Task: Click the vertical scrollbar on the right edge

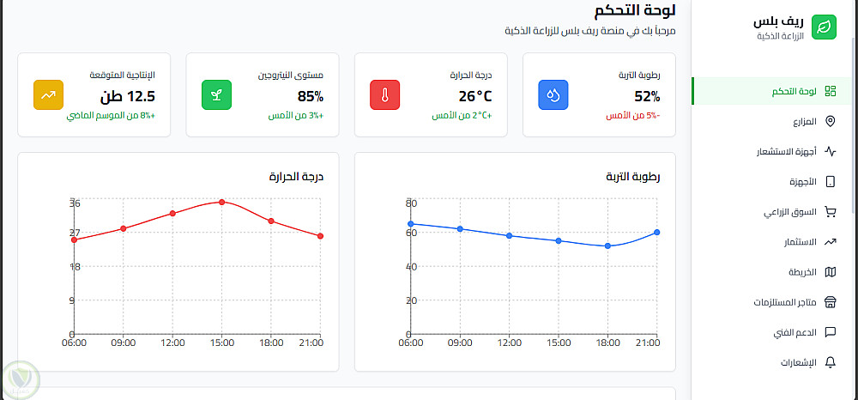Action: (852, 129)
